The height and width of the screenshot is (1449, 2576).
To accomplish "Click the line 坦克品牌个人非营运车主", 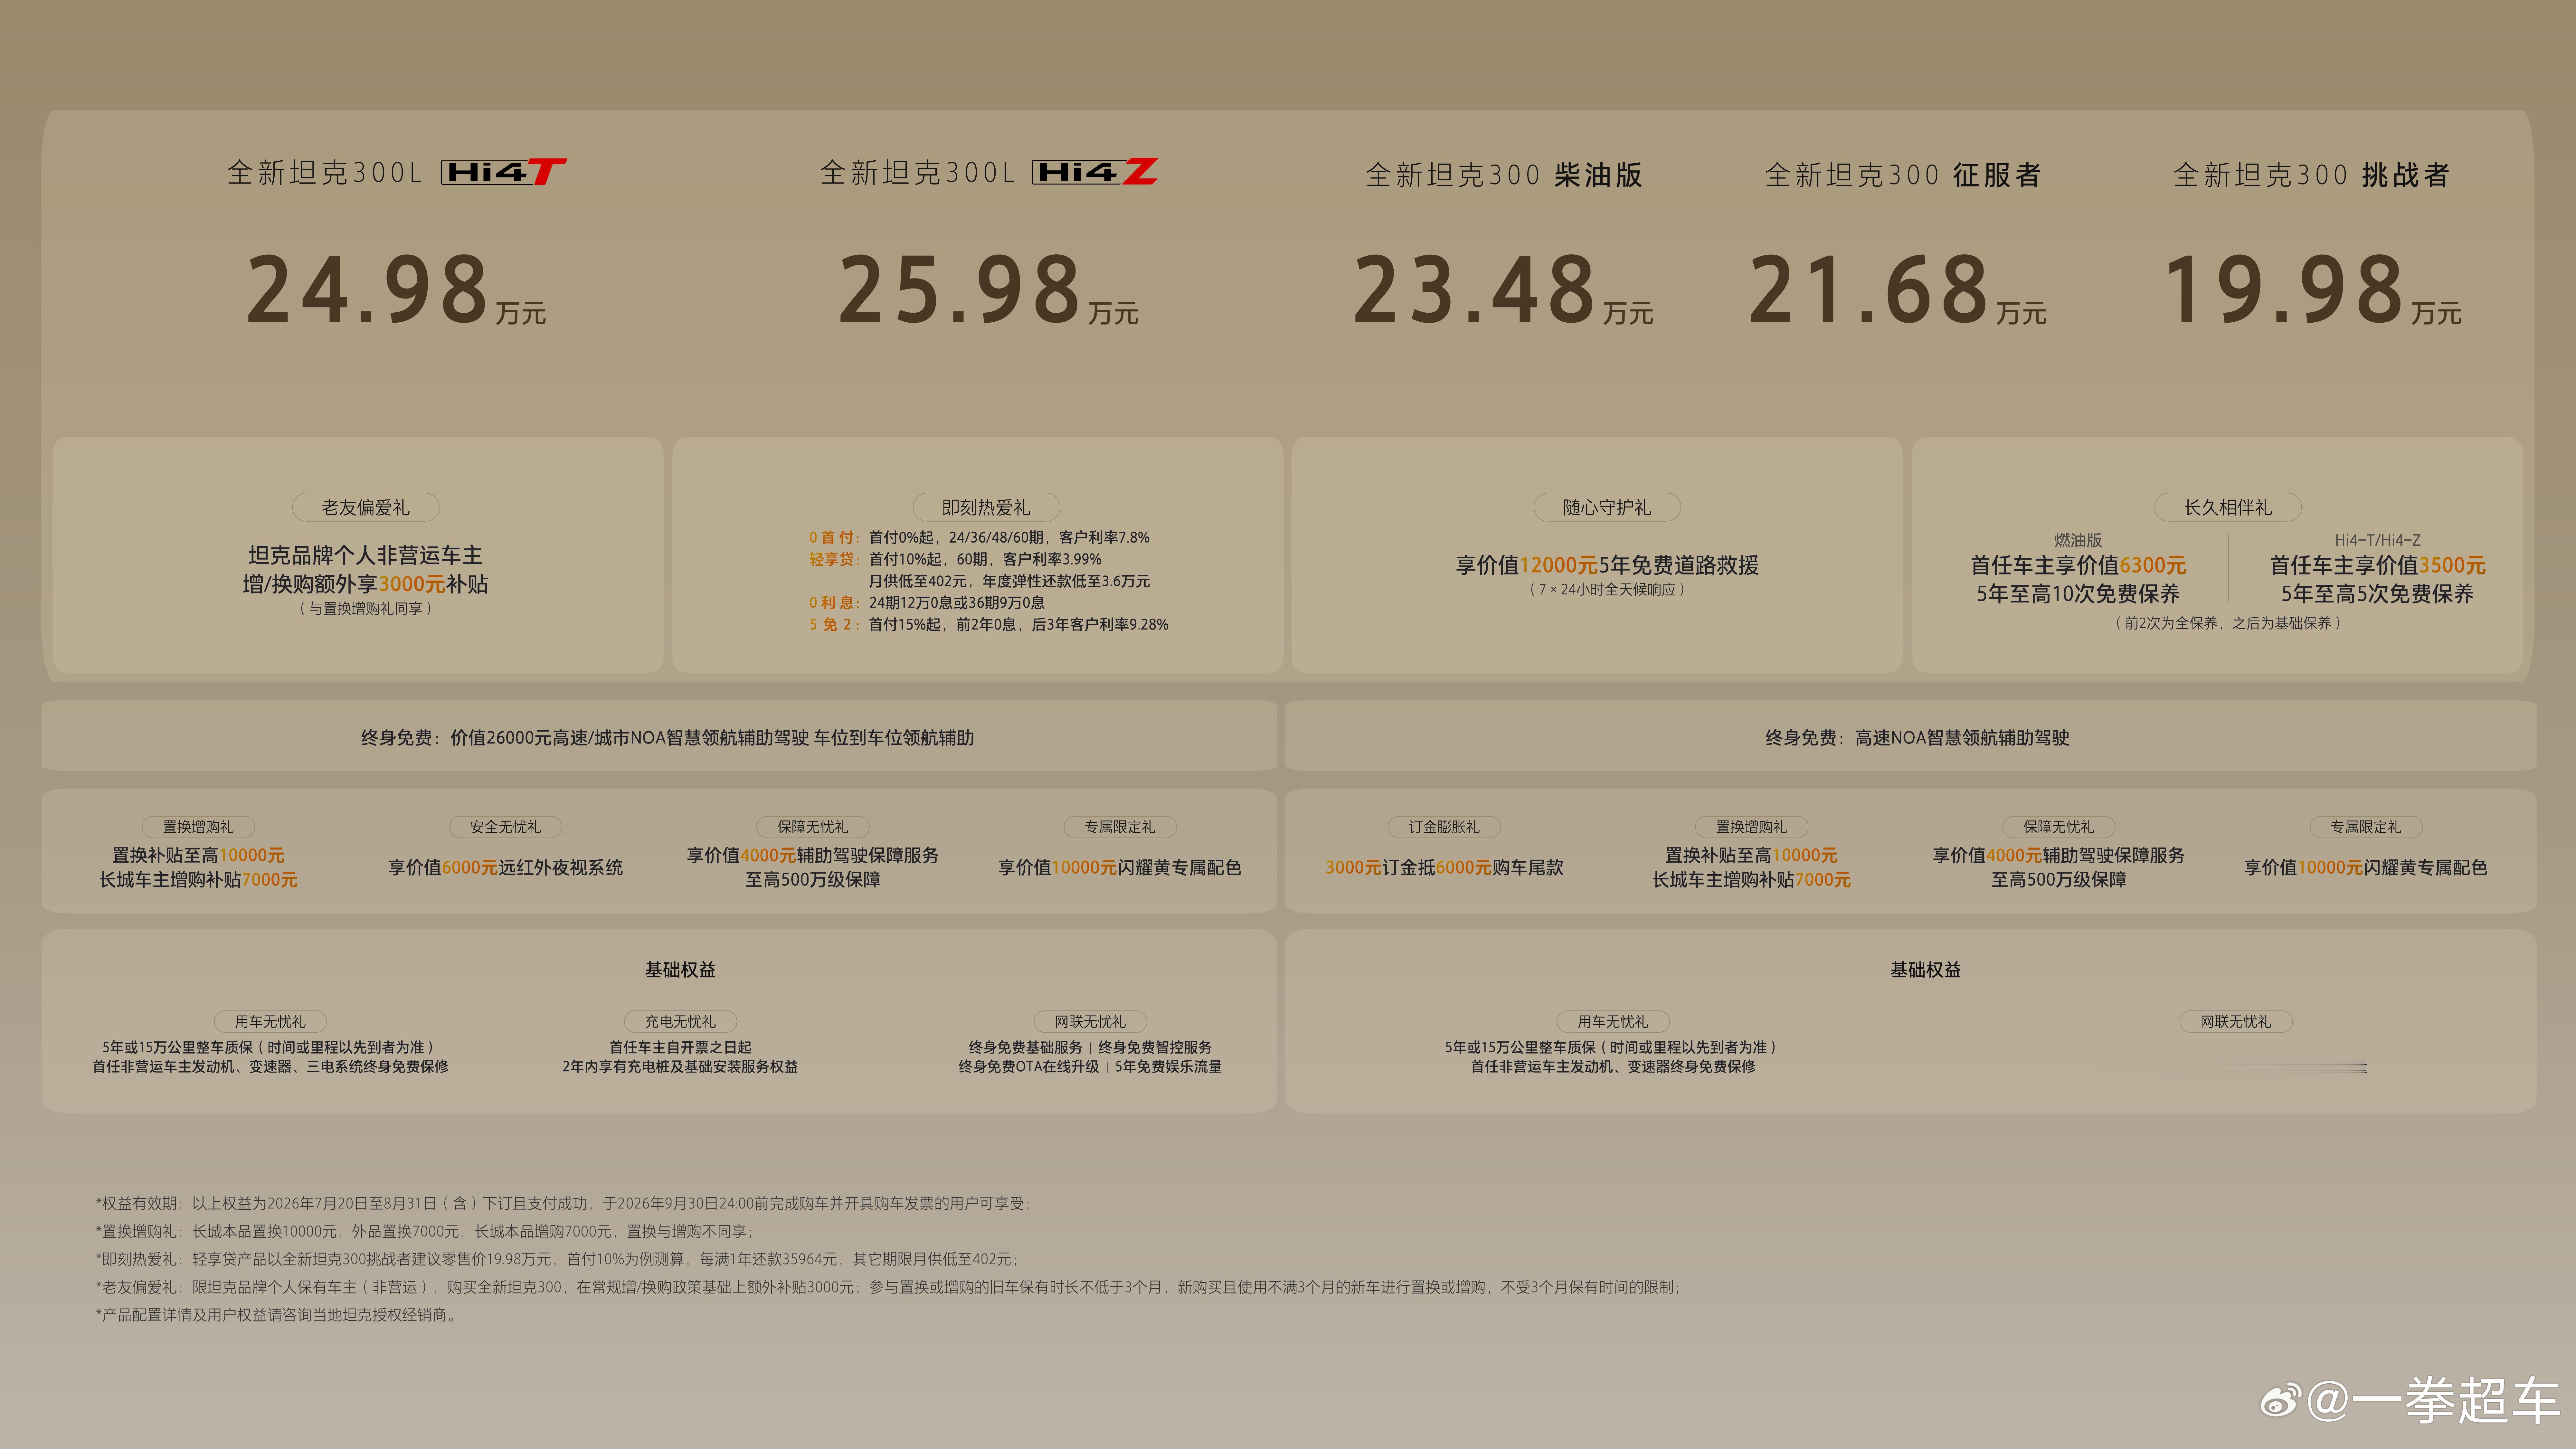I will click(x=365, y=555).
